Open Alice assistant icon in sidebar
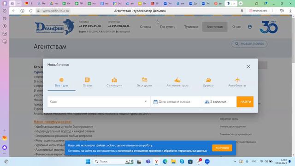295x166 pixels. tap(5, 148)
